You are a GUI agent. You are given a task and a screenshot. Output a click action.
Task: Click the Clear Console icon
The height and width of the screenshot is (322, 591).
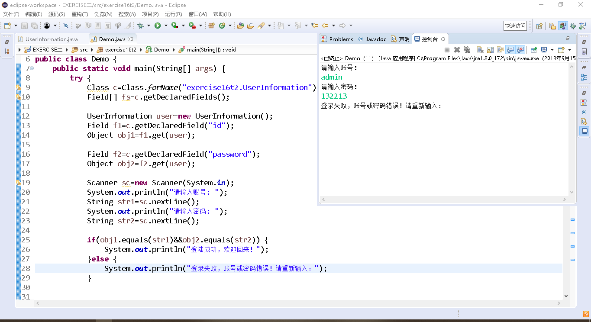click(x=480, y=50)
